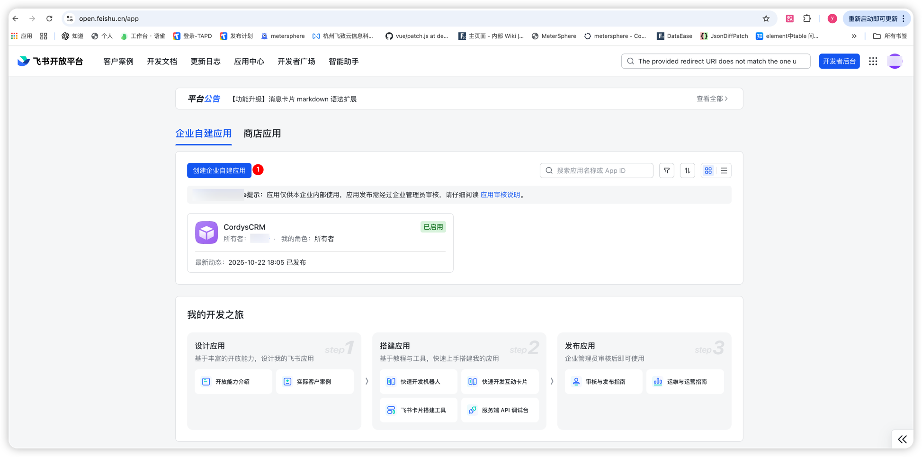The image size is (922, 457).
Task: Click the 审核与发布指南 icon
Action: point(576,381)
